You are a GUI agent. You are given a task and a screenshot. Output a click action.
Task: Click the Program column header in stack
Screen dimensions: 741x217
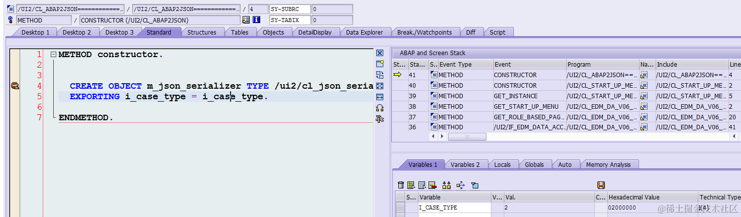(602, 65)
